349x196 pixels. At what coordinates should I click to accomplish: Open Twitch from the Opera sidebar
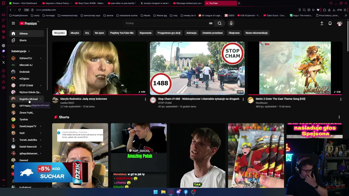point(4,51)
